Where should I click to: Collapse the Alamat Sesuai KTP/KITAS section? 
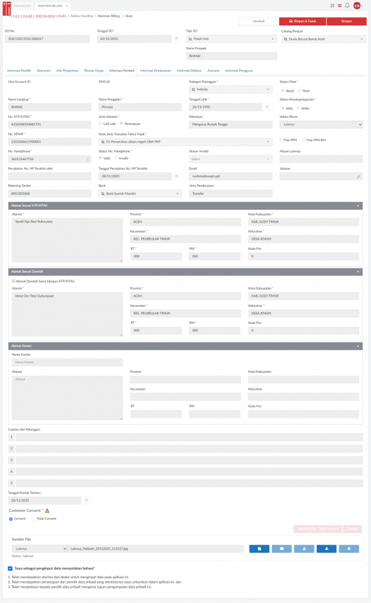tap(358, 206)
